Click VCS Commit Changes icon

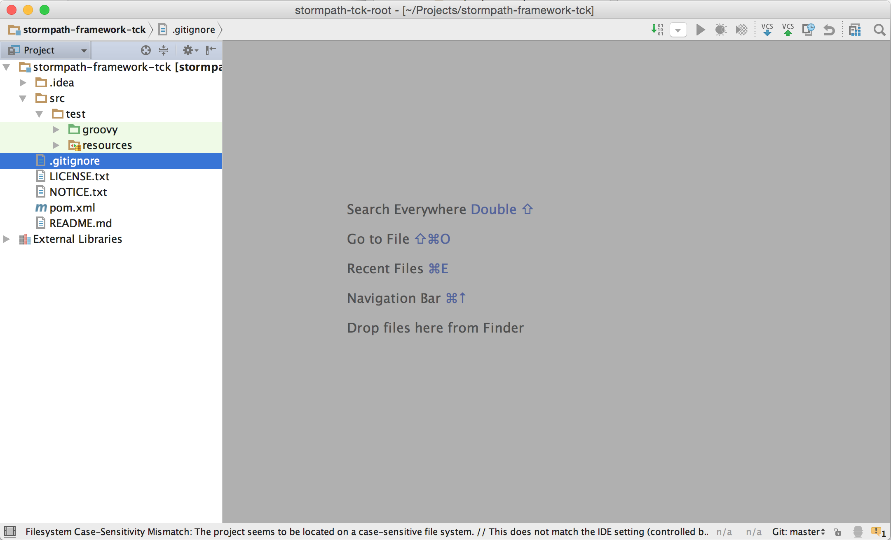(x=788, y=30)
